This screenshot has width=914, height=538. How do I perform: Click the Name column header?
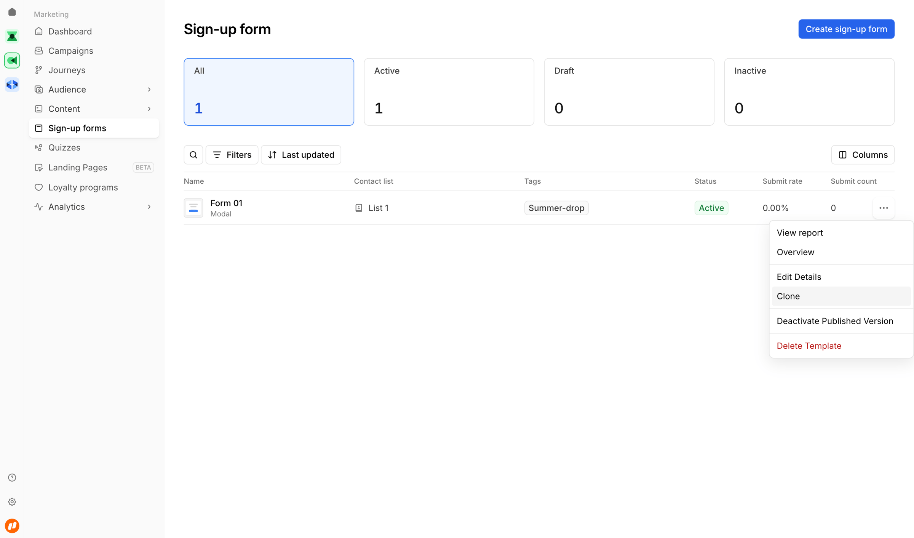[x=194, y=181]
